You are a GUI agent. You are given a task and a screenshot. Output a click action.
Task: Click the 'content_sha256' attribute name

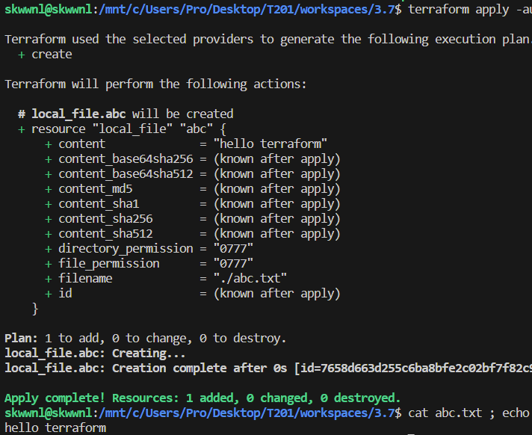105,218
